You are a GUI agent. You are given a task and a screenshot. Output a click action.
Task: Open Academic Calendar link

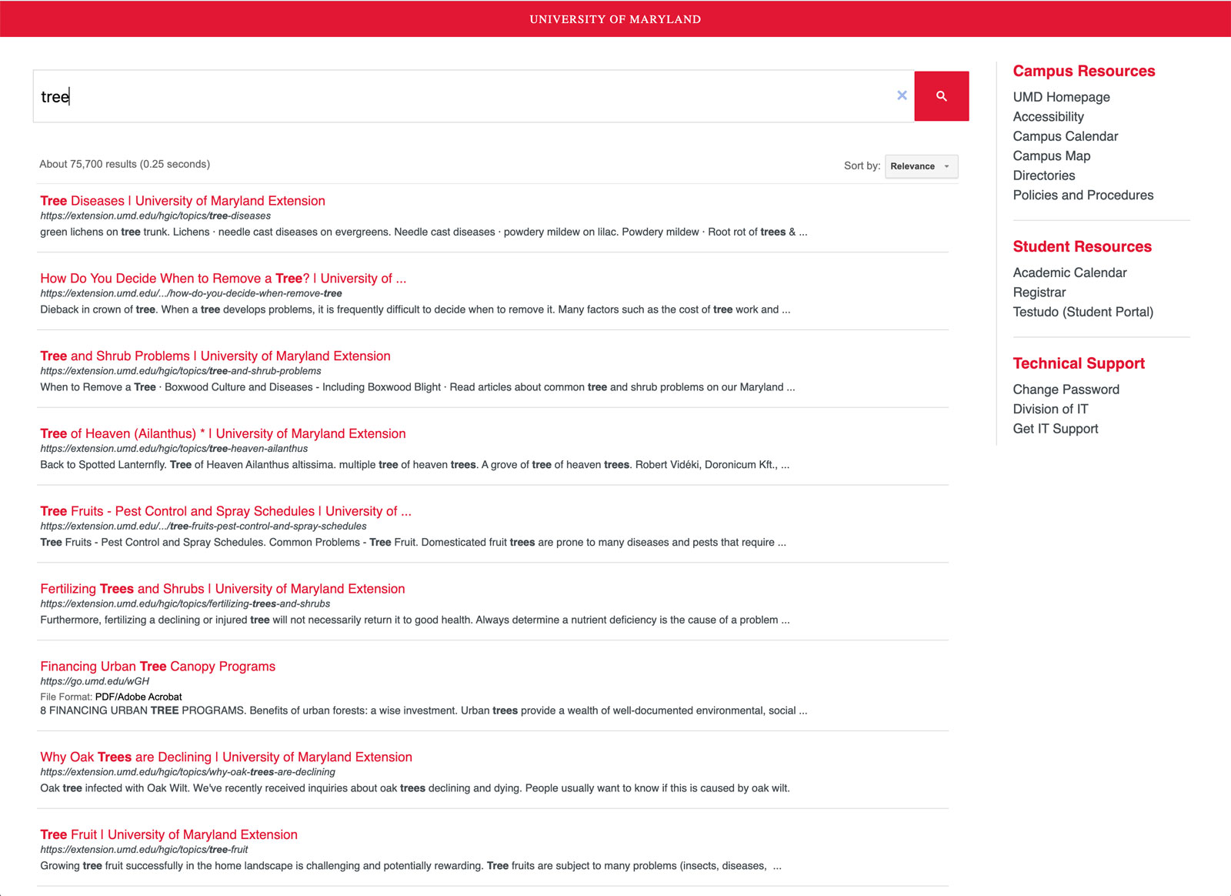coord(1069,272)
